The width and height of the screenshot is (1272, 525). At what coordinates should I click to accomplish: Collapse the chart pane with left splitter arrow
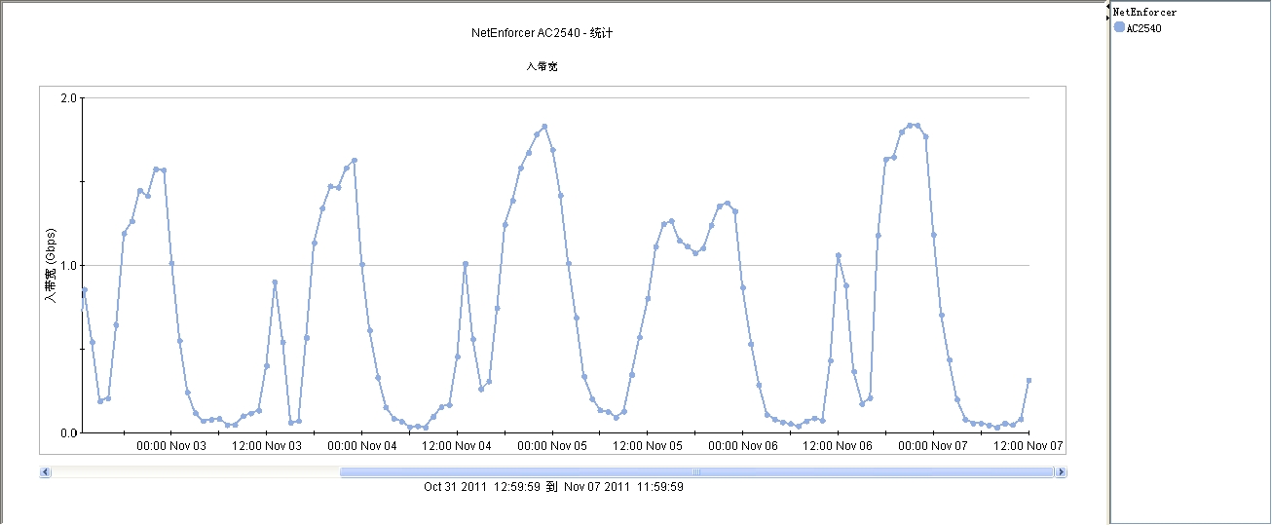(x=1107, y=7)
